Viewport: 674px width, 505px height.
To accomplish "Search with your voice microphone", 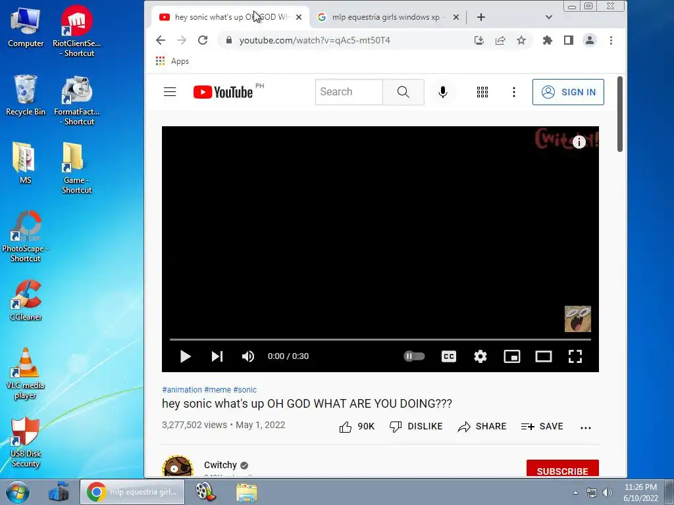I will pyautogui.click(x=443, y=92).
